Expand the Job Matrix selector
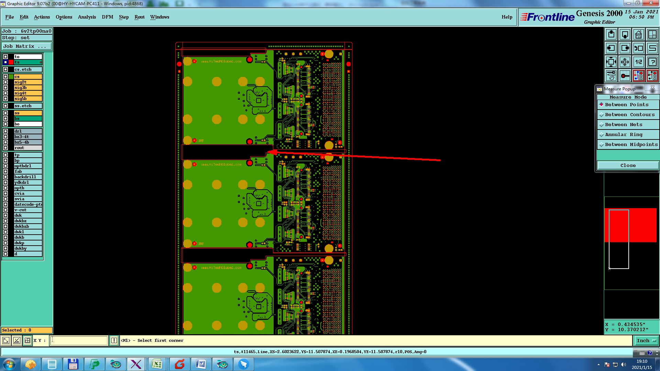The width and height of the screenshot is (660, 371). pyautogui.click(x=27, y=46)
